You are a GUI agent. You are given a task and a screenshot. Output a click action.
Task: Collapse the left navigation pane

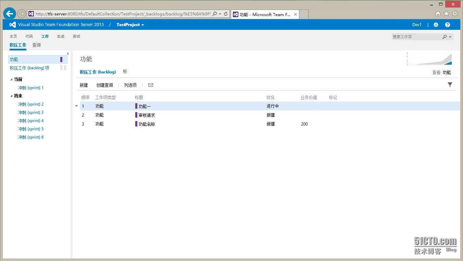tap(68, 54)
